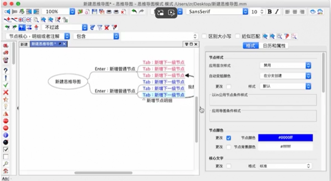This screenshot has width=331, height=181.
Task: Select the zoom-in magnifier icon
Action: [20, 20]
